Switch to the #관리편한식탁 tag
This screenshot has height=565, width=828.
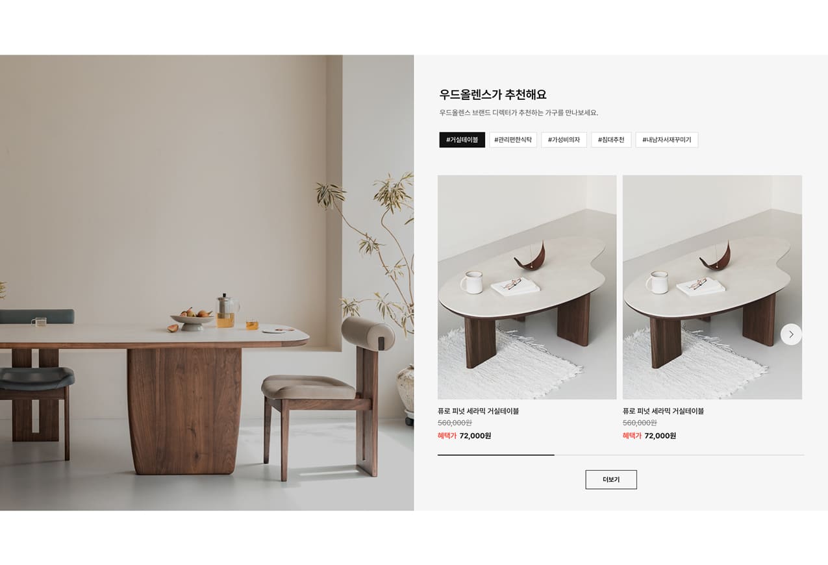tap(513, 140)
